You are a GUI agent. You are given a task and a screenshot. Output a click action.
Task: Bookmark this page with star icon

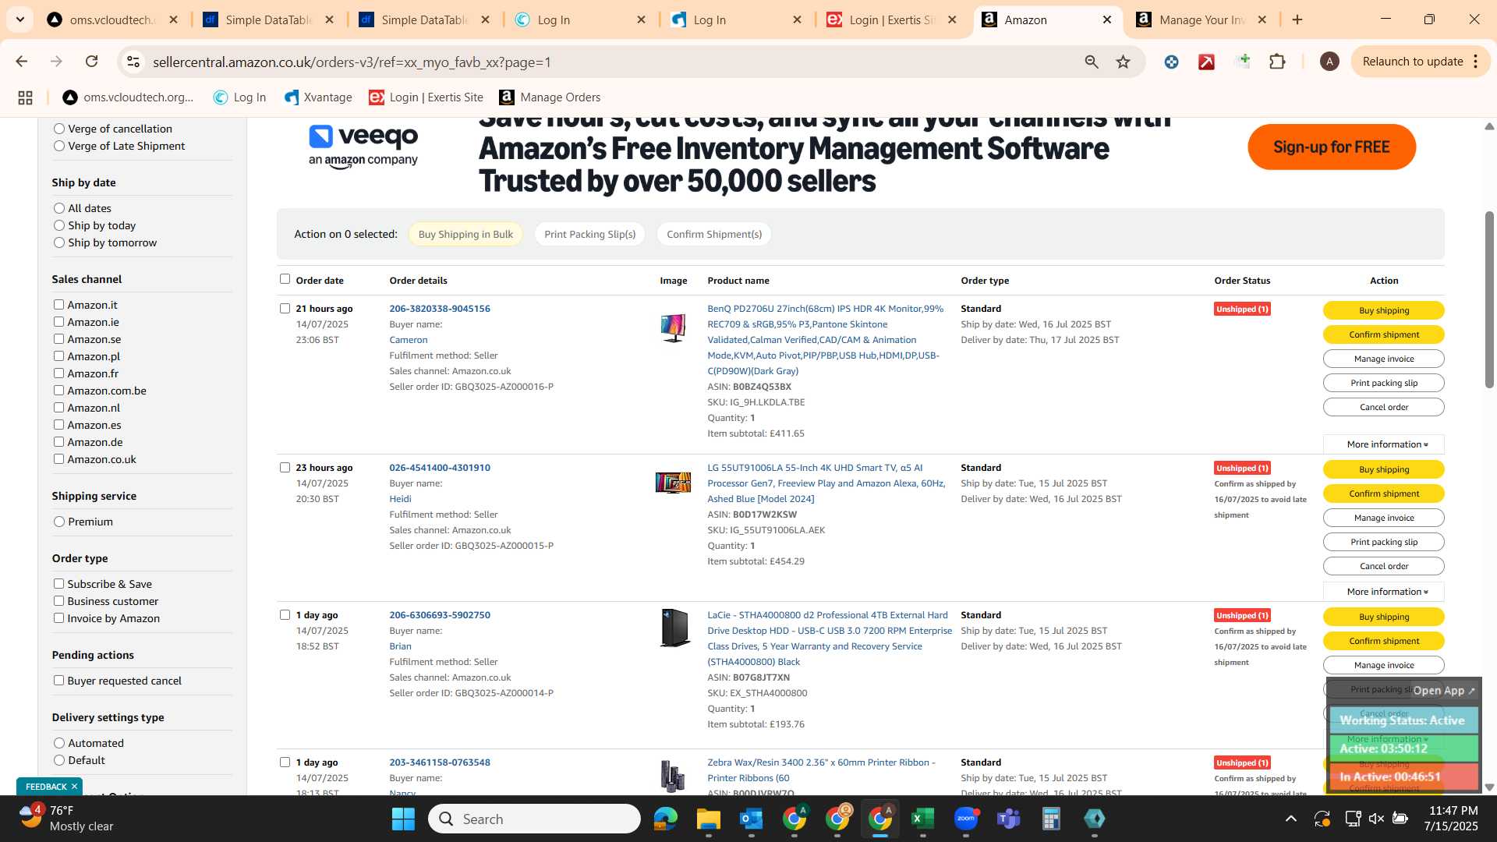[x=1123, y=62]
